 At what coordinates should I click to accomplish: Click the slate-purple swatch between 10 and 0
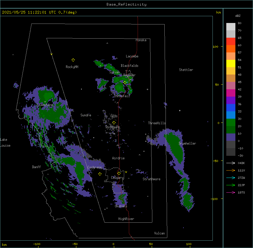coord(231,137)
